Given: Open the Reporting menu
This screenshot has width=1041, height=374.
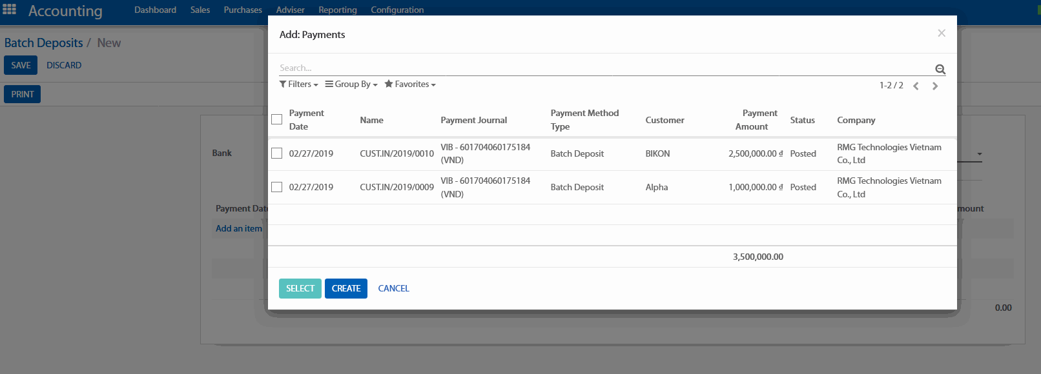Looking at the screenshot, I should click(x=337, y=10).
